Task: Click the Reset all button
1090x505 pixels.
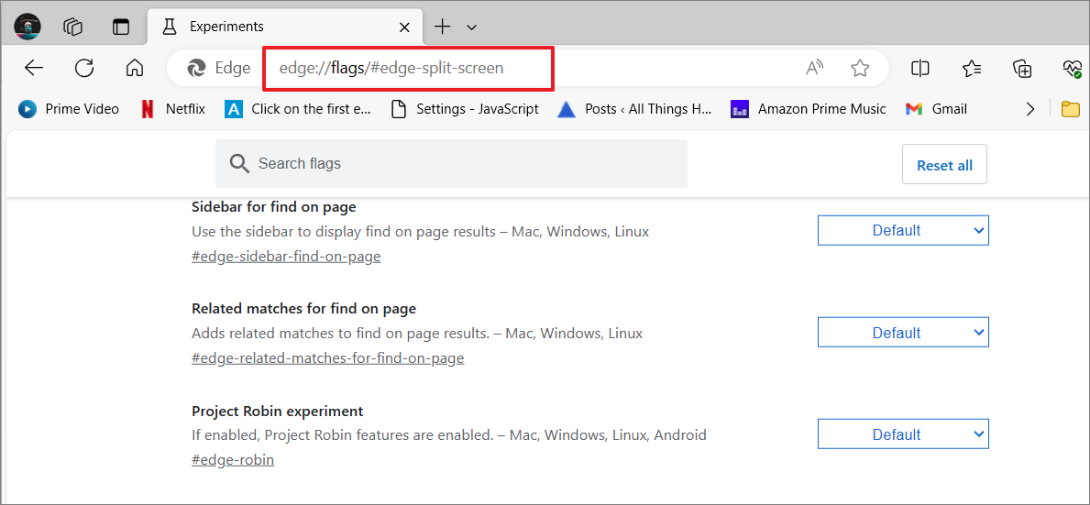Action: 944,165
